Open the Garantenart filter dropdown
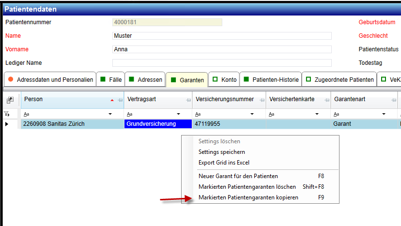 (383, 114)
